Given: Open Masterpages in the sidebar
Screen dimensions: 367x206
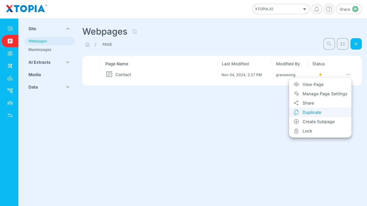Looking at the screenshot, I should click(40, 50).
